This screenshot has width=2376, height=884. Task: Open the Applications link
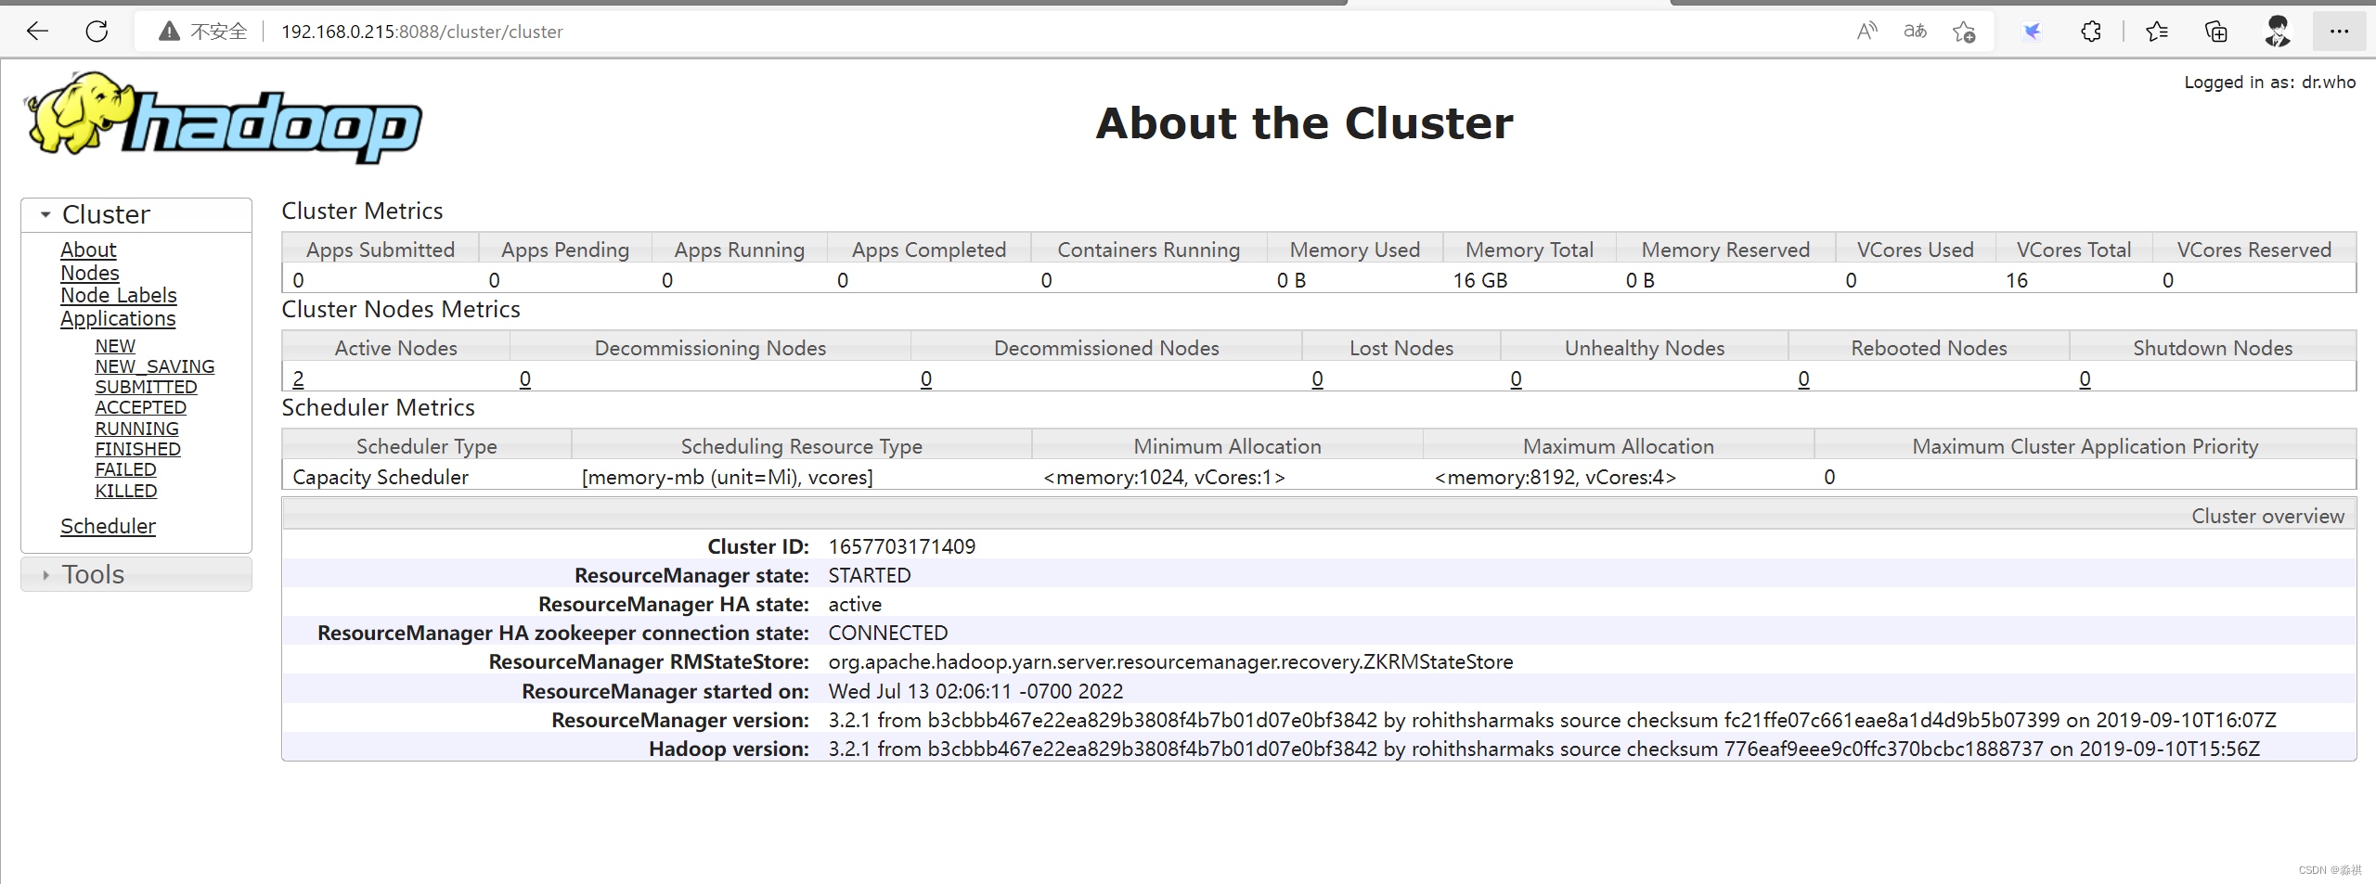(x=118, y=318)
